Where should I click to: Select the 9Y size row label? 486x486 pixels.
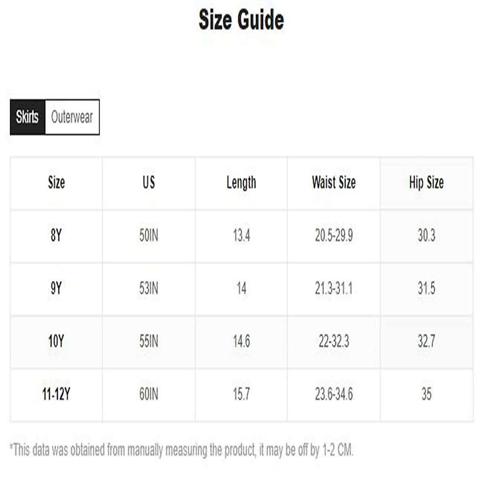[x=56, y=289]
